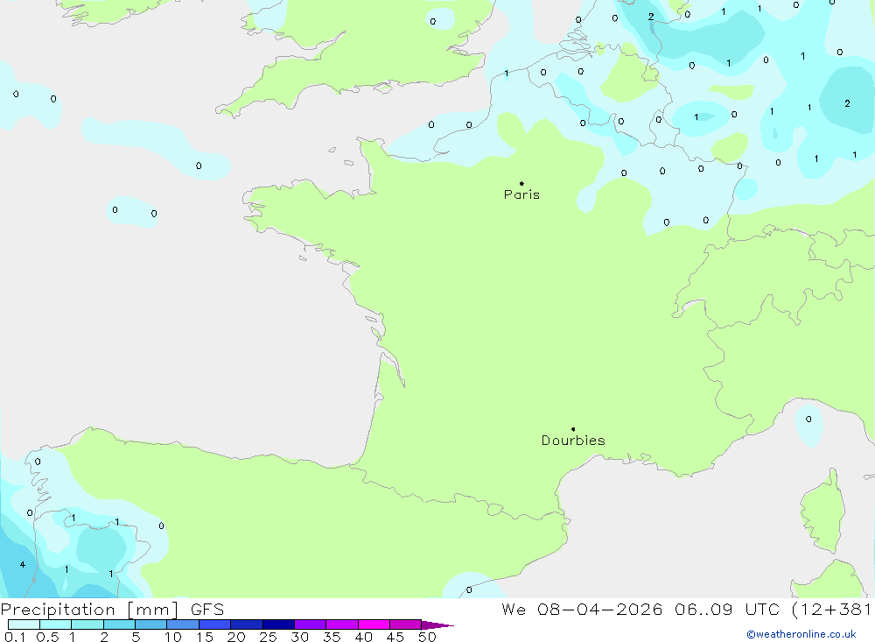Click the Paris city label
Screen dimensions: 875x642
[521, 194]
